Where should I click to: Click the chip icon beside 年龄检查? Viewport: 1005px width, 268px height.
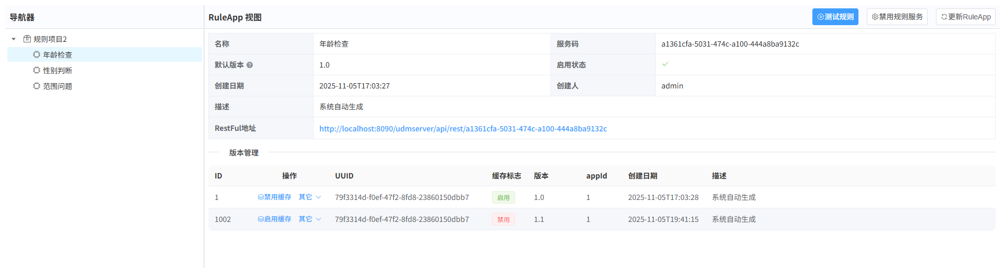pyautogui.click(x=37, y=54)
